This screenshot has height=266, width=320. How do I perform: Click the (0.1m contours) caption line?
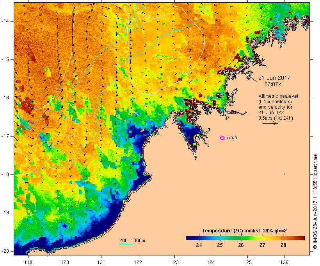(x=275, y=102)
